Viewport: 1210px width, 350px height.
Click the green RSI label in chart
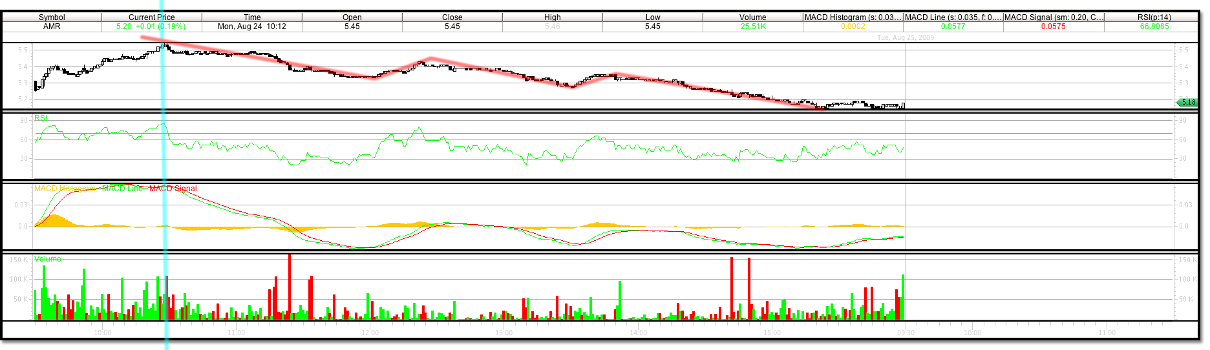pos(41,118)
